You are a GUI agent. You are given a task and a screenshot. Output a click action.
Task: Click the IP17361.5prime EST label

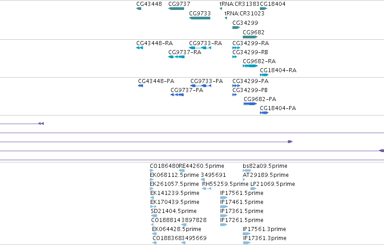pyautogui.click(x=242, y=211)
